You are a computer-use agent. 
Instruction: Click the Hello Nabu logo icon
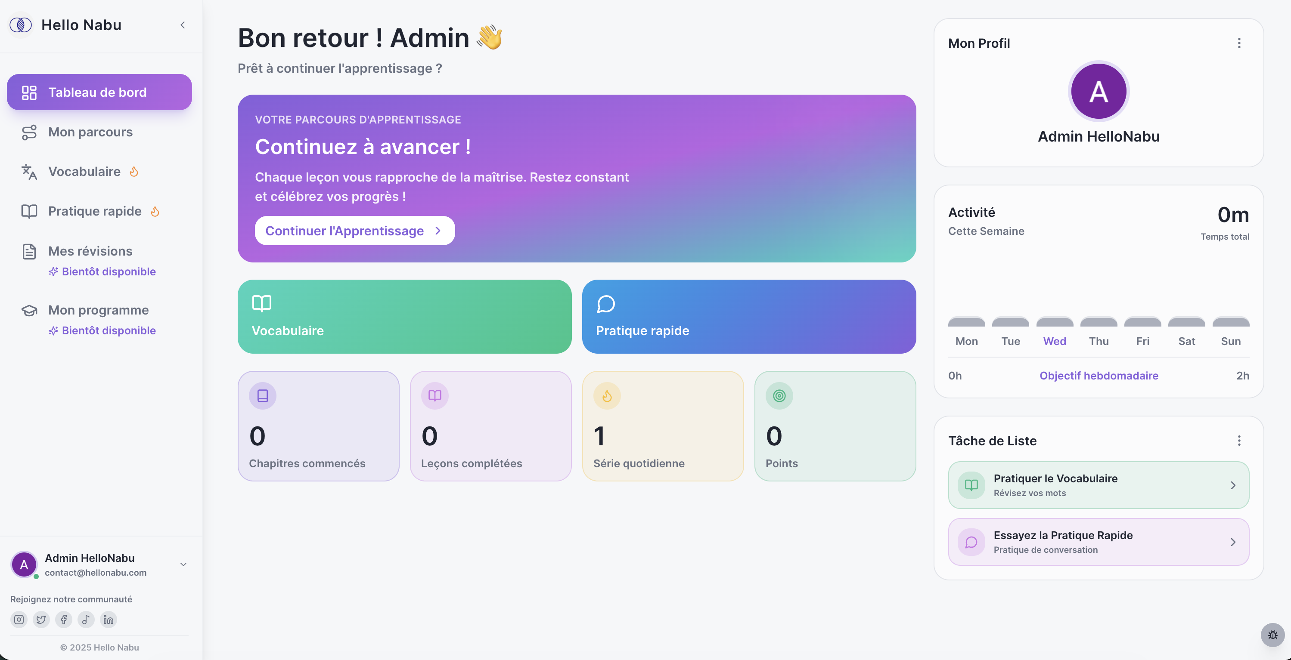(x=21, y=25)
